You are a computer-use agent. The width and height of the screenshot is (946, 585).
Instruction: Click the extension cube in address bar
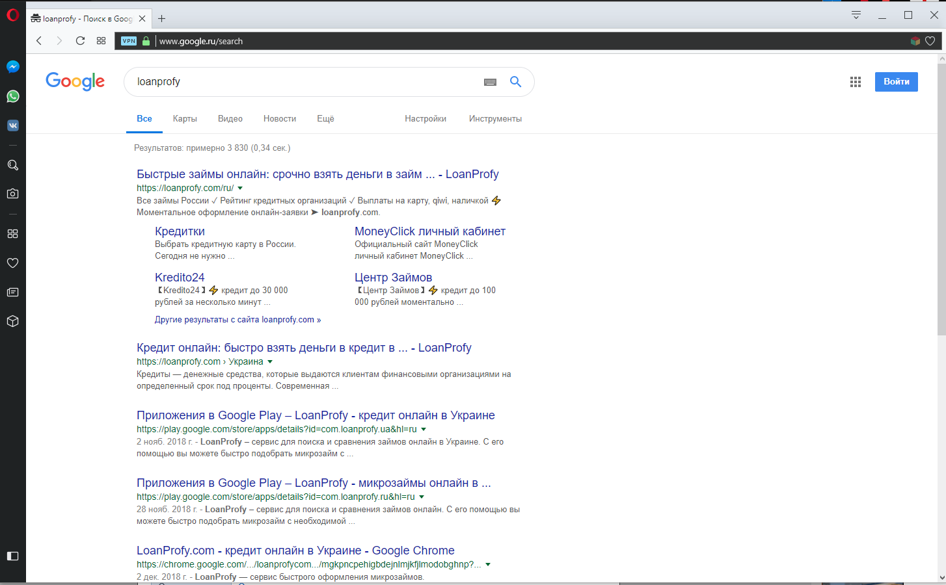point(915,41)
